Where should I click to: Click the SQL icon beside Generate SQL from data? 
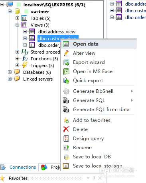point(66,110)
